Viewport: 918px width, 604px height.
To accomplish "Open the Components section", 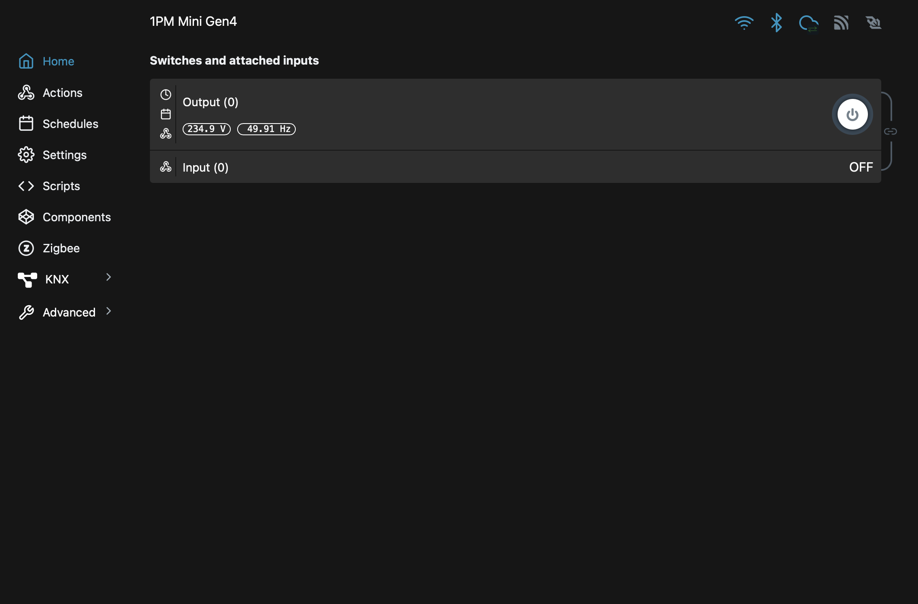I will click(x=77, y=217).
